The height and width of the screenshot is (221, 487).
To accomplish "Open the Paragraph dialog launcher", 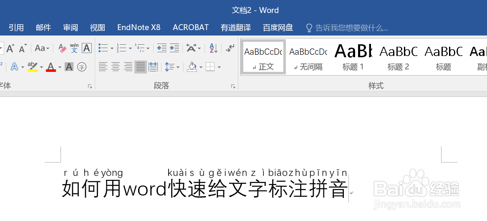I will 233,86.
